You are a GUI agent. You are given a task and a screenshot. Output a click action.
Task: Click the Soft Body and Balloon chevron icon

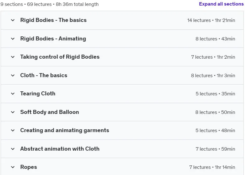pyautogui.click(x=13, y=112)
